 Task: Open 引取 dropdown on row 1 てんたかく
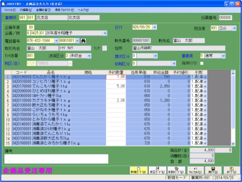205,77
